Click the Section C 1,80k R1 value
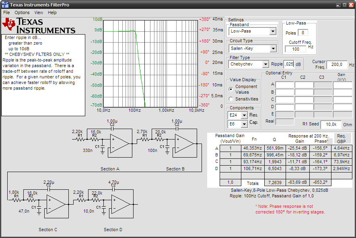 click(x=14, y=192)
